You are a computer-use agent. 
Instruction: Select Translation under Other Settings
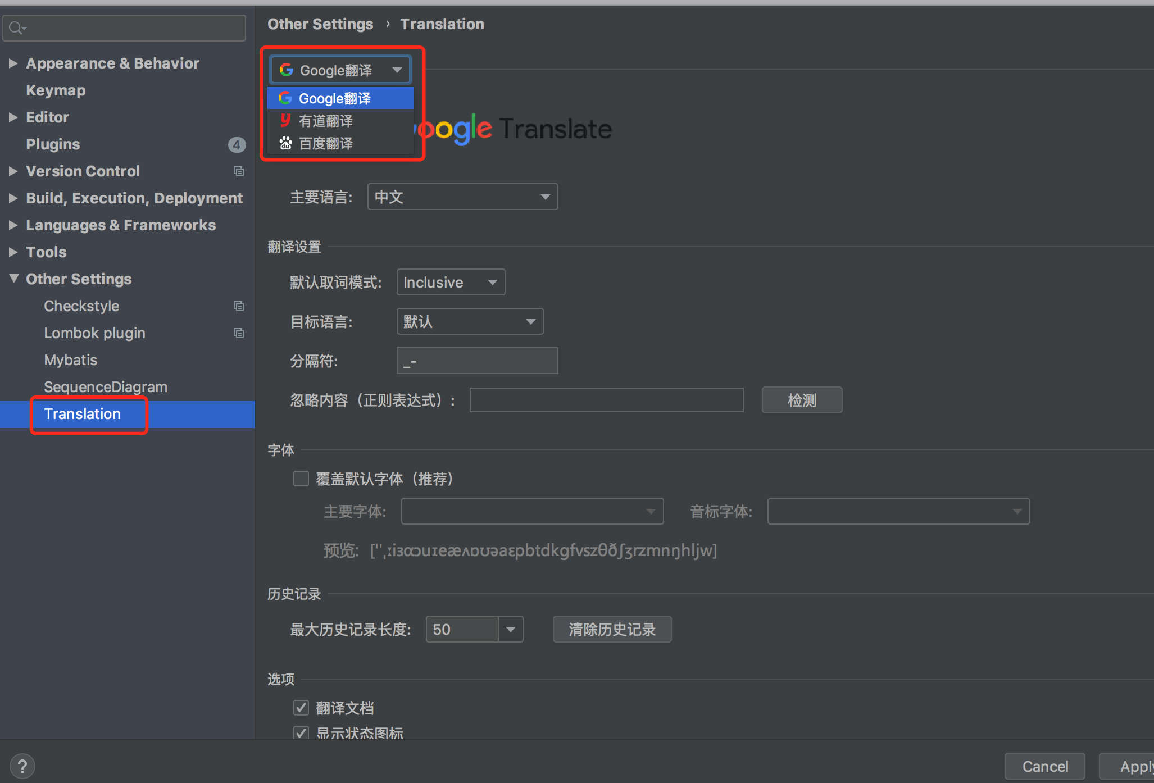click(81, 414)
